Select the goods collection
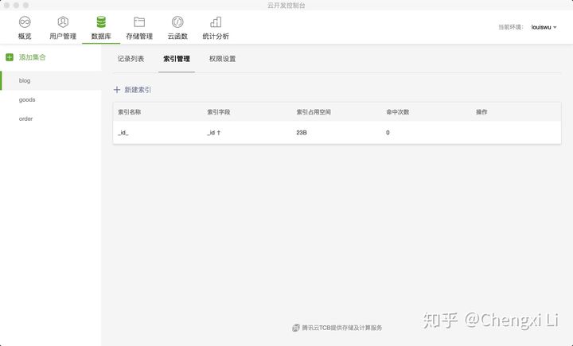The height and width of the screenshot is (346, 573). click(x=27, y=99)
